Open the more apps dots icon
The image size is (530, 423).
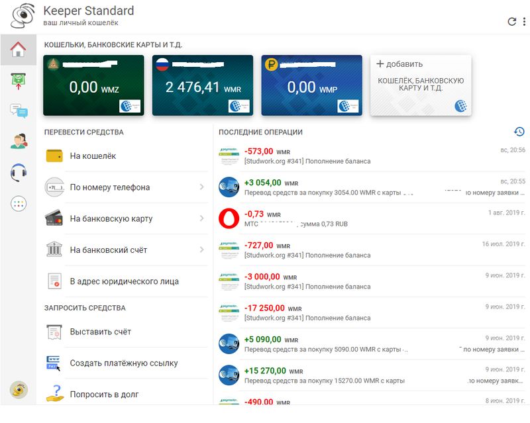pos(19,203)
